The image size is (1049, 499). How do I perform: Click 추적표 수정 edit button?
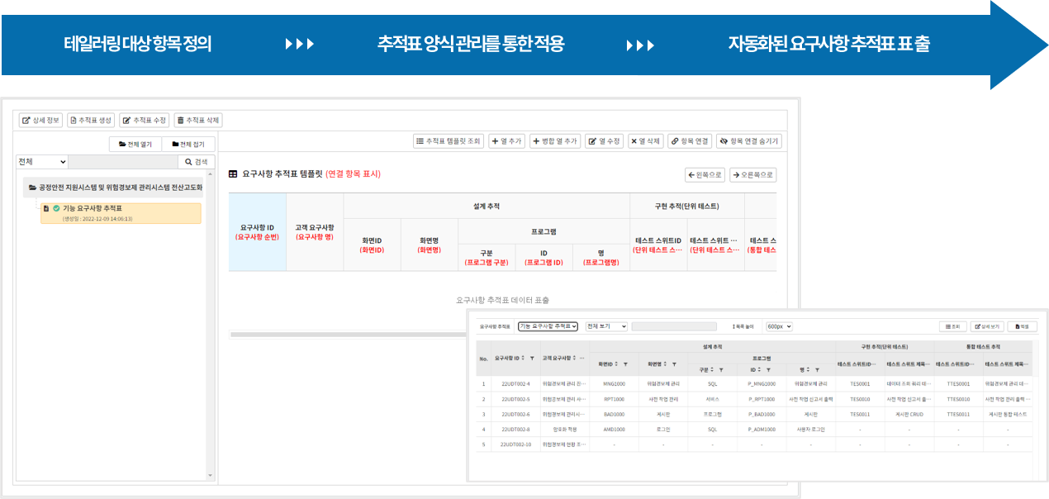click(145, 121)
